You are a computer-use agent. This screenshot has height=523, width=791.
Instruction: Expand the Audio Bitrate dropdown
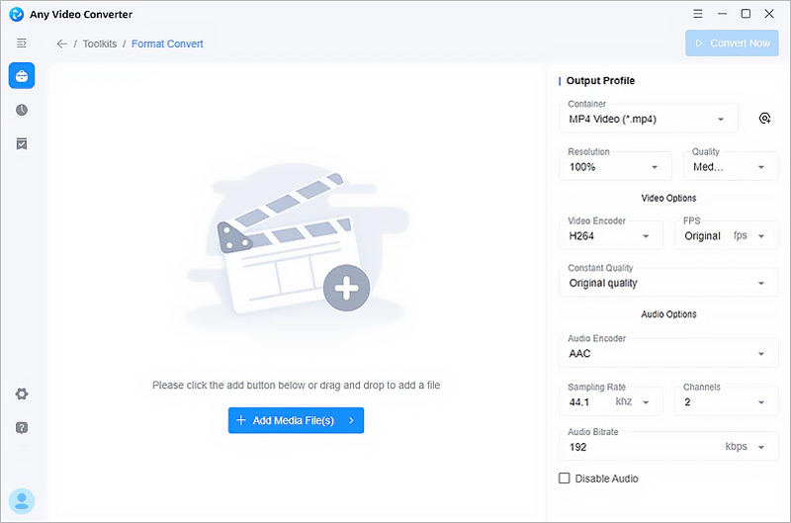(x=668, y=446)
